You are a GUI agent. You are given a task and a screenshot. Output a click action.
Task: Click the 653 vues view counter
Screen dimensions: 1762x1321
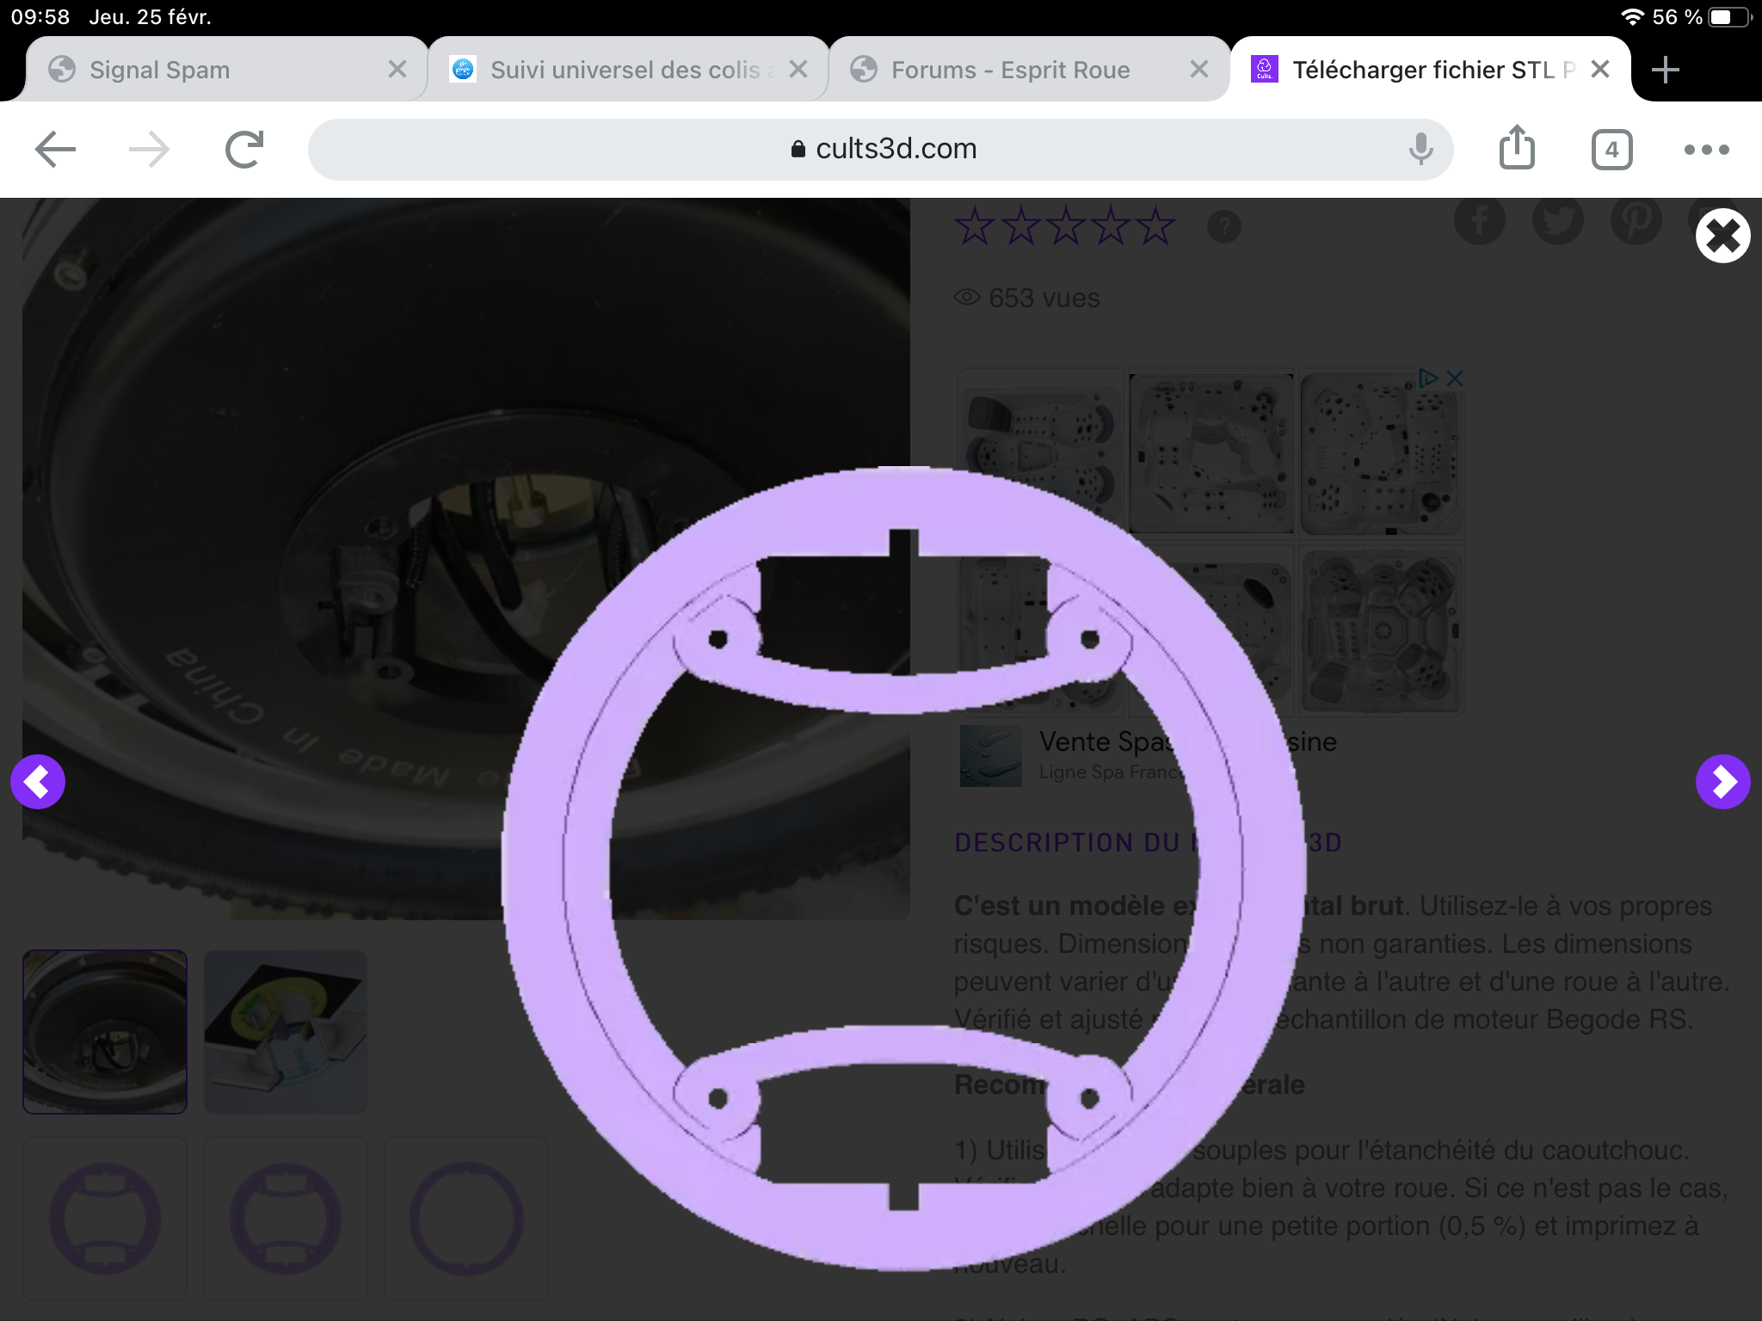tap(1027, 298)
